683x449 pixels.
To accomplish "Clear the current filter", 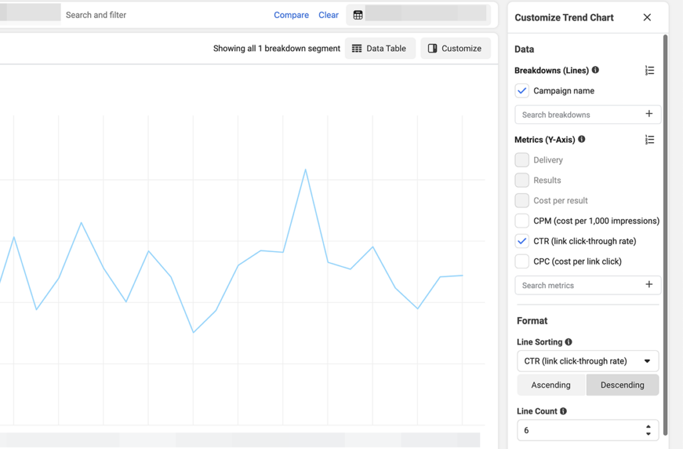I will click(x=328, y=14).
